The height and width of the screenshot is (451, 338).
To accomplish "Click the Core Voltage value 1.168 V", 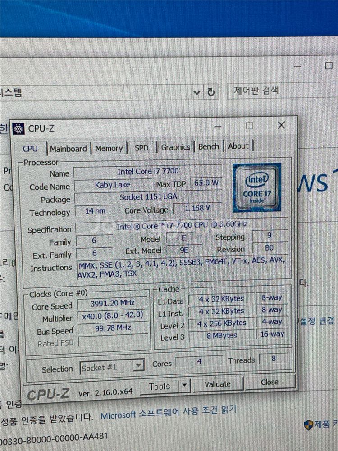I will point(197,208).
